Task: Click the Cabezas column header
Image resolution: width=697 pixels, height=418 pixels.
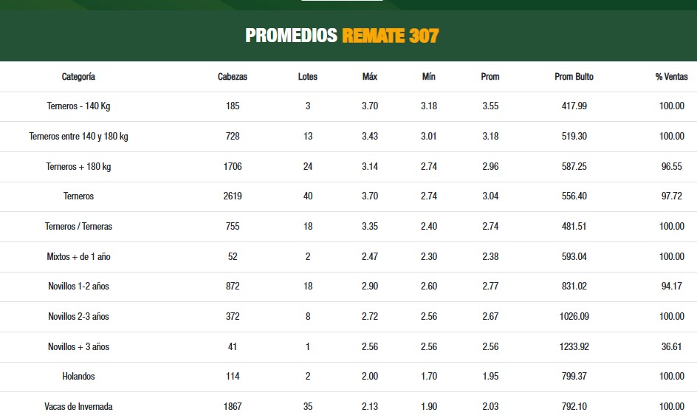Action: (233, 77)
